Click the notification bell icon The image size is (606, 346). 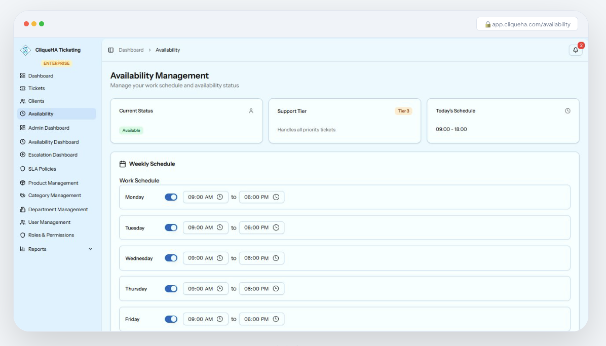tap(576, 50)
